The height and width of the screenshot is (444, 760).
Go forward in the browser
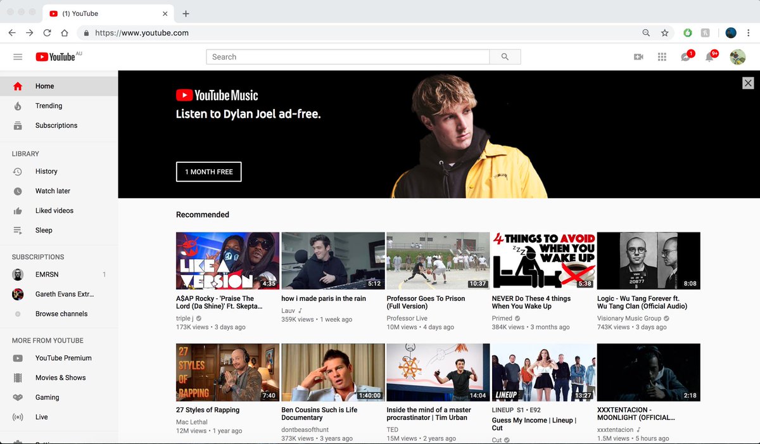[x=29, y=33]
